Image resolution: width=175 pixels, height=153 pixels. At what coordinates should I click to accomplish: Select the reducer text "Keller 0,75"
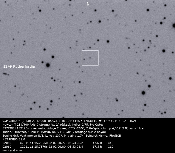click(x=80, y=125)
